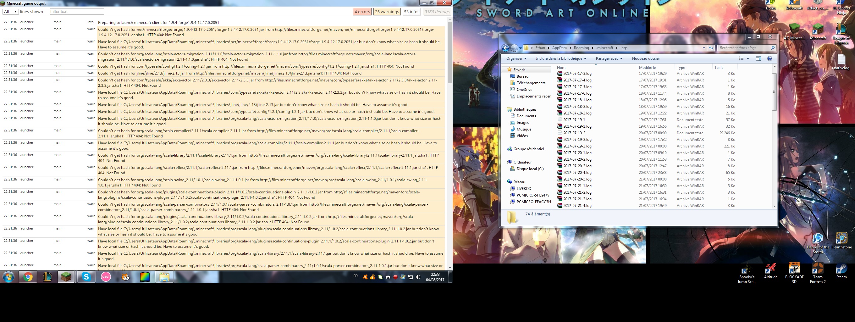Image resolution: width=855 pixels, height=322 pixels.
Task: Click the game output scroll-down arrow
Action: coord(450,267)
